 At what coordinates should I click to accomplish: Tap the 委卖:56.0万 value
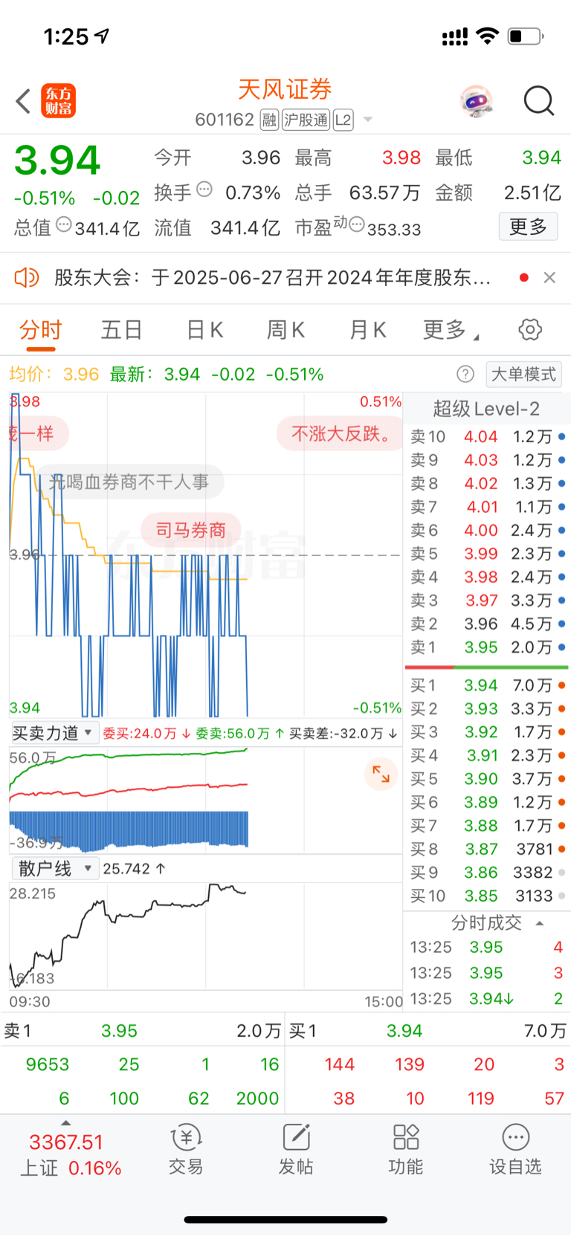[x=239, y=734]
